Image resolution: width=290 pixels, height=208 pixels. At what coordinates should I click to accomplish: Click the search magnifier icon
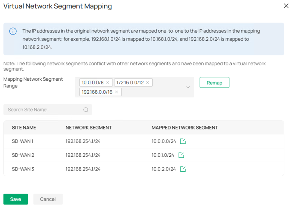[86, 110]
